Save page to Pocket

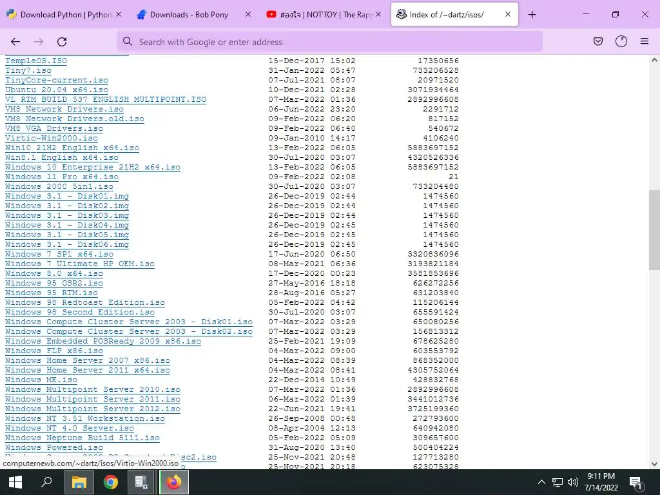(597, 41)
